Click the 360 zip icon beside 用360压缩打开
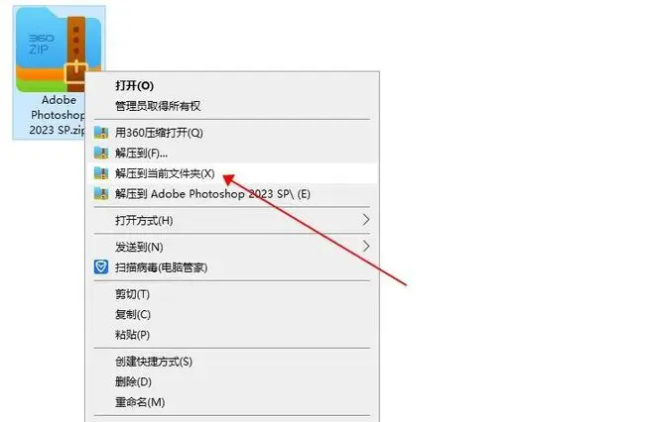The width and height of the screenshot is (655, 422). [101, 133]
